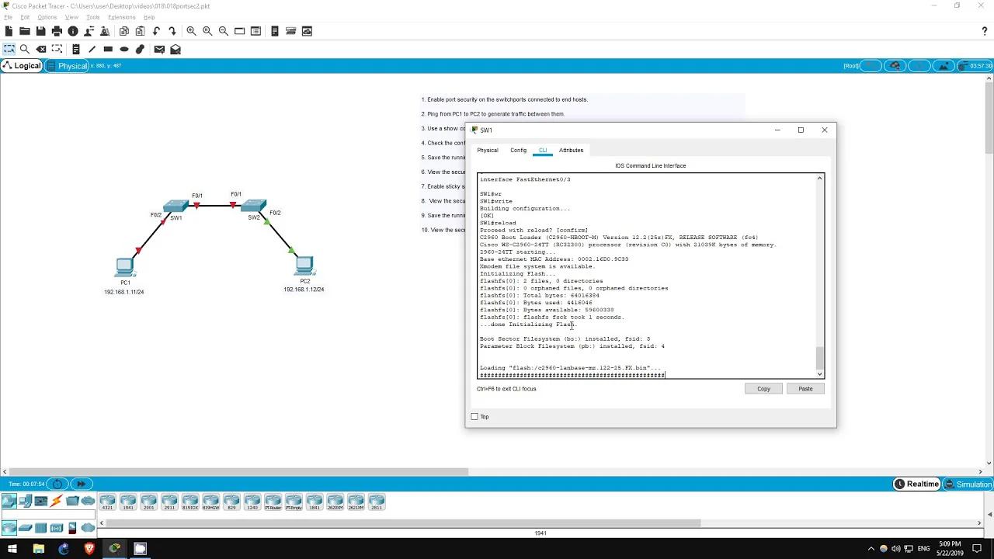Select the Add Simple PDU envelope tool
Image resolution: width=994 pixels, height=559 pixels.
coord(160,49)
